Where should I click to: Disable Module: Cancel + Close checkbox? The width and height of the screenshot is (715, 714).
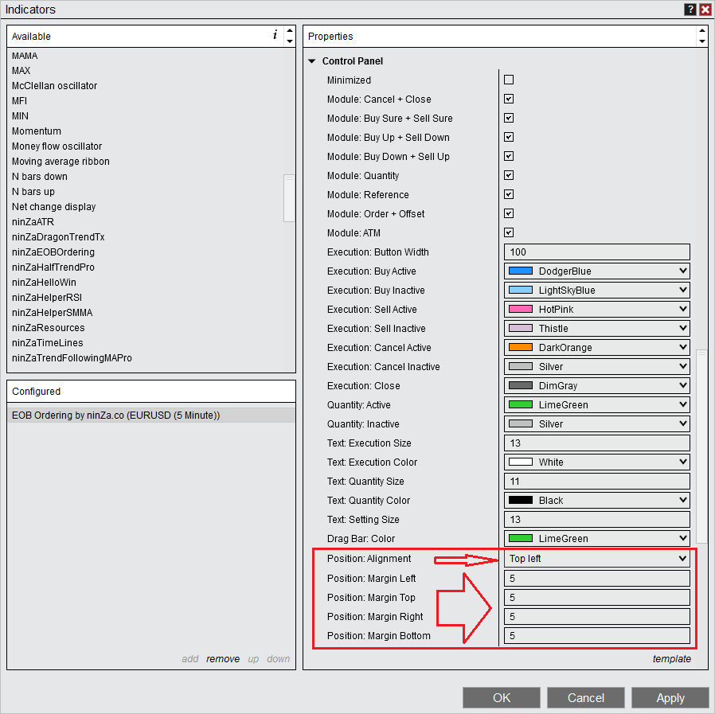(509, 99)
